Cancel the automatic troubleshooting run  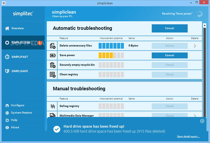(169, 28)
